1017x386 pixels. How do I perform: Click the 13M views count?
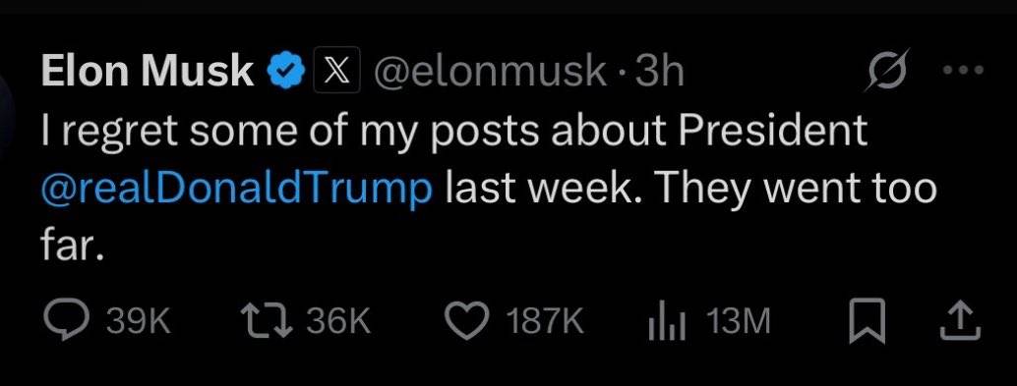[x=740, y=322]
